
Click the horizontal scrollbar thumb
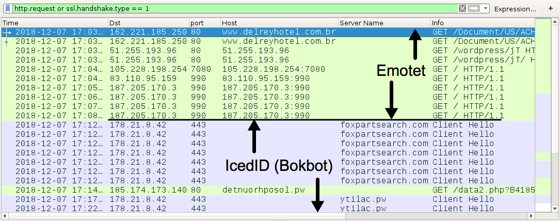(177, 216)
